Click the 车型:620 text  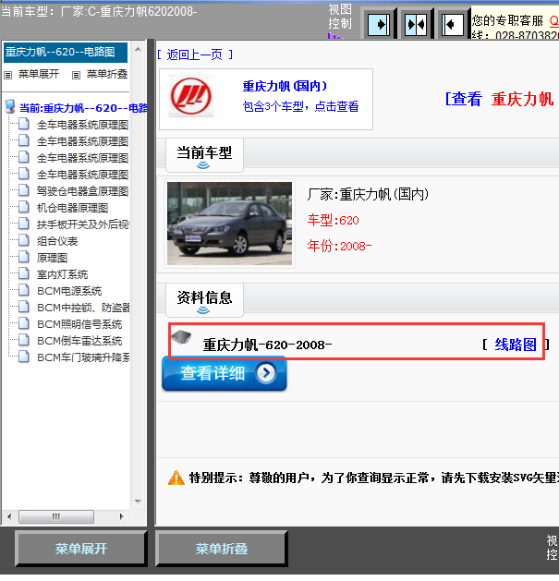pyautogui.click(x=333, y=220)
